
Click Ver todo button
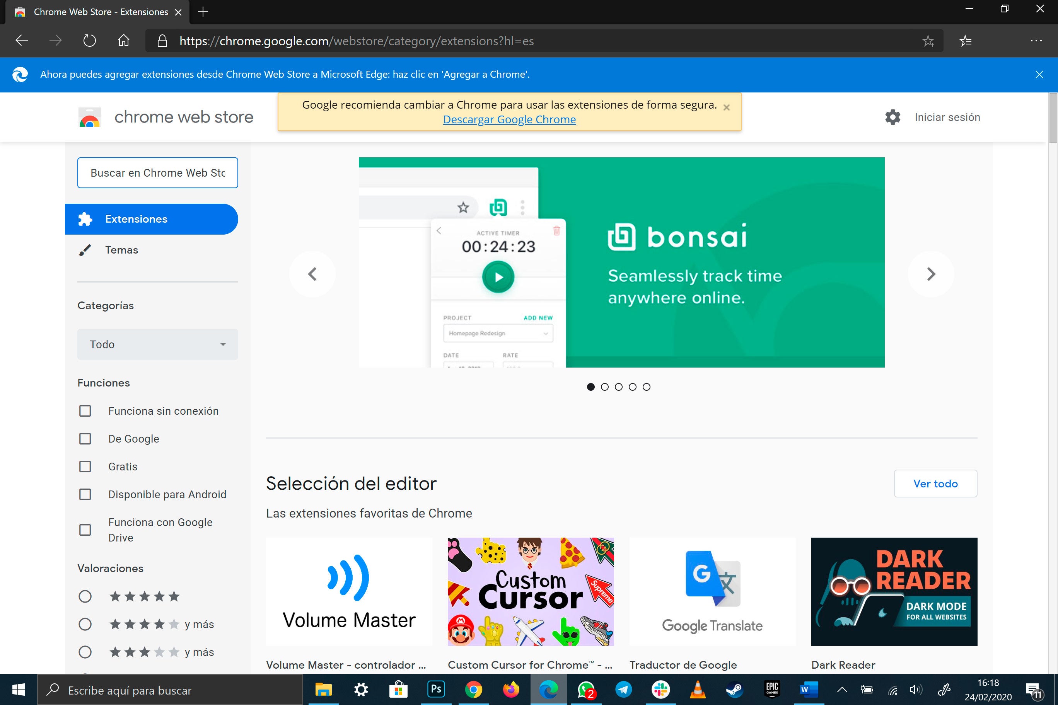tap(936, 484)
